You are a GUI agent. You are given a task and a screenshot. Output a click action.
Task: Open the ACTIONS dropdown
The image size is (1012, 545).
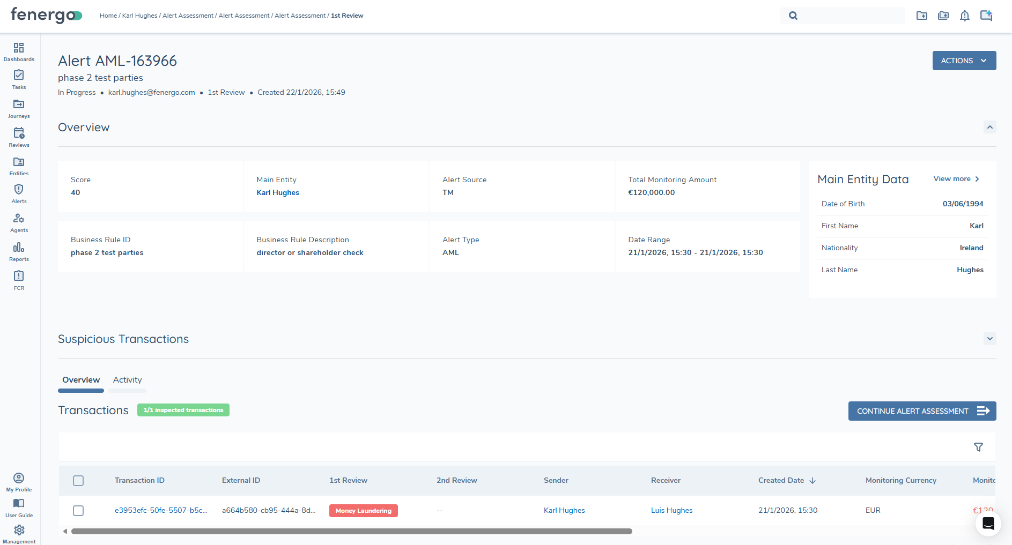[x=964, y=61]
